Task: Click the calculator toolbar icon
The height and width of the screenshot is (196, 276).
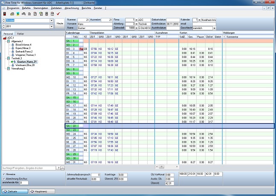Action: point(46,14)
